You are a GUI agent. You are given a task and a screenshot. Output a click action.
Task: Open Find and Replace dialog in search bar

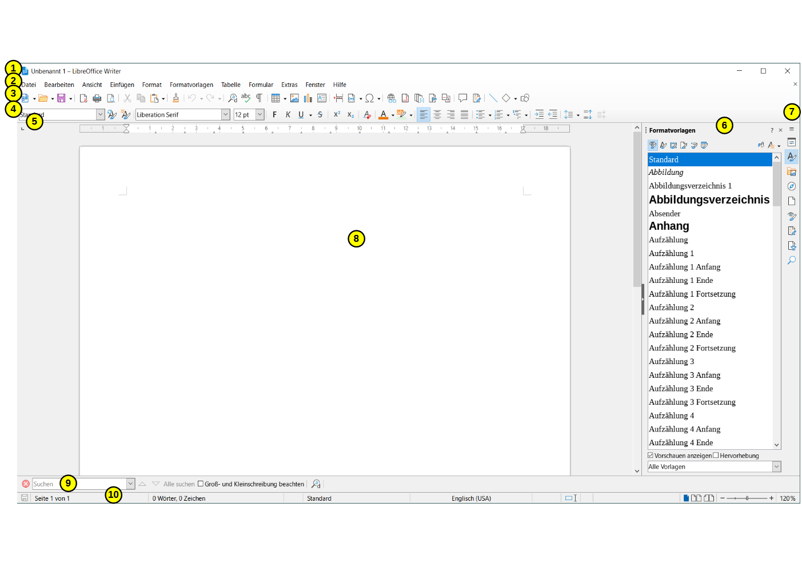tap(316, 484)
